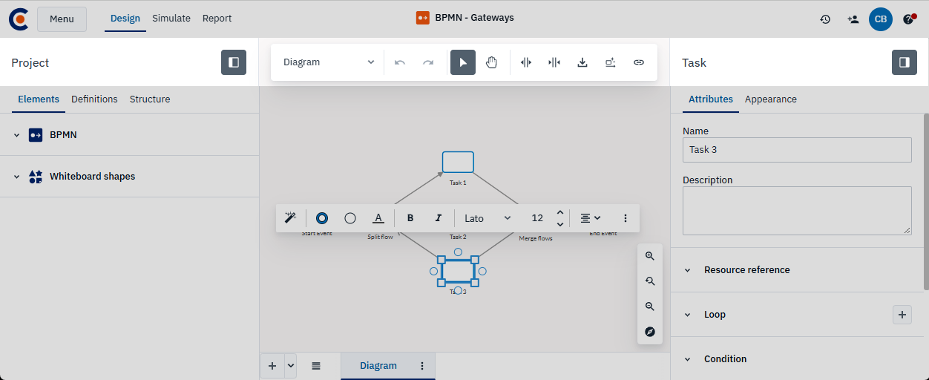The height and width of the screenshot is (380, 929).
Task: Click the download export icon
Action: 582,62
